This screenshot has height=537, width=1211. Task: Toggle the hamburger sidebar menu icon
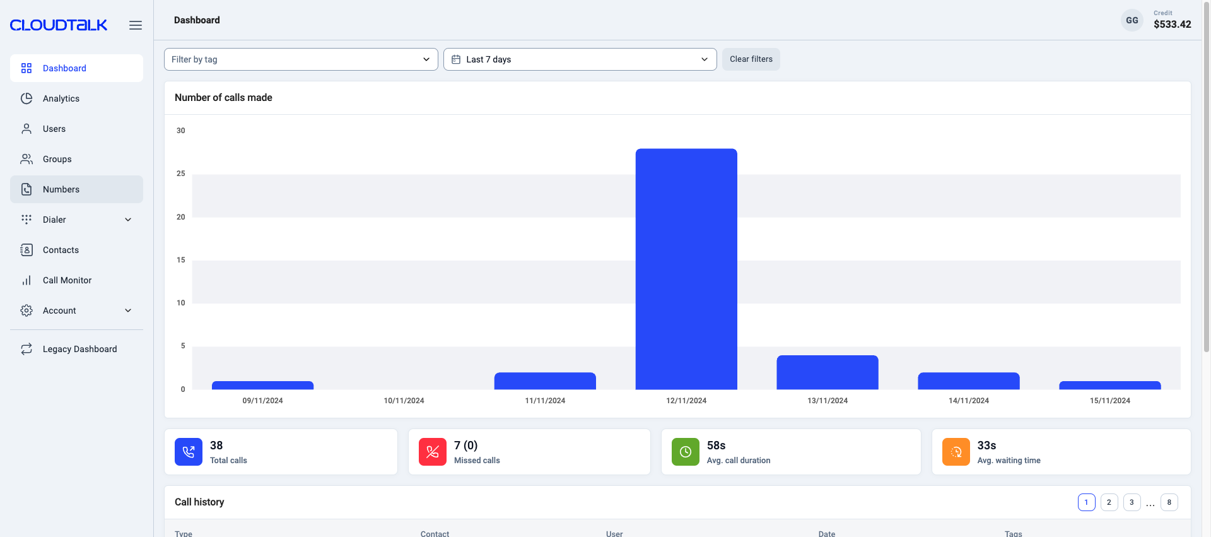click(x=136, y=25)
